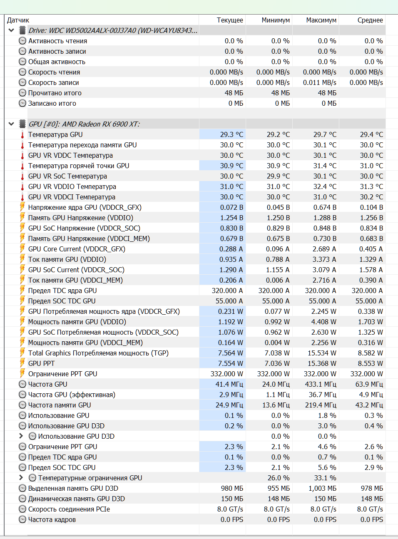Click thermometer icon for Температура горячей точки GPU

point(22,166)
